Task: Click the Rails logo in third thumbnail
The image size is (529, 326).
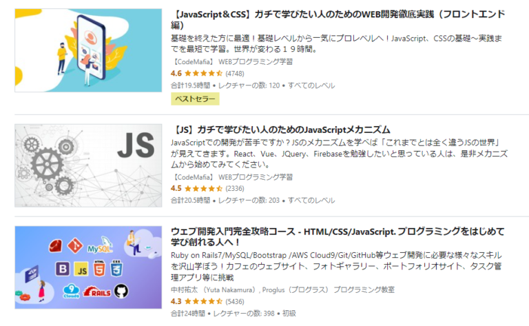Action: coord(97,292)
